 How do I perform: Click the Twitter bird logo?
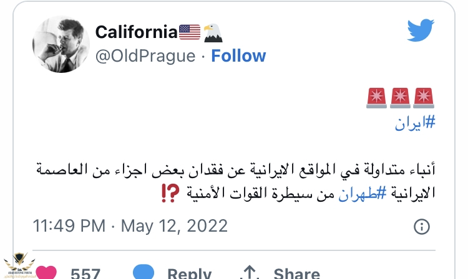tap(420, 30)
